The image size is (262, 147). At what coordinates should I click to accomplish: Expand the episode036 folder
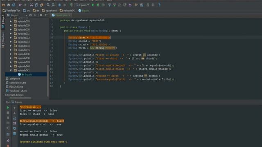click(x=11, y=54)
